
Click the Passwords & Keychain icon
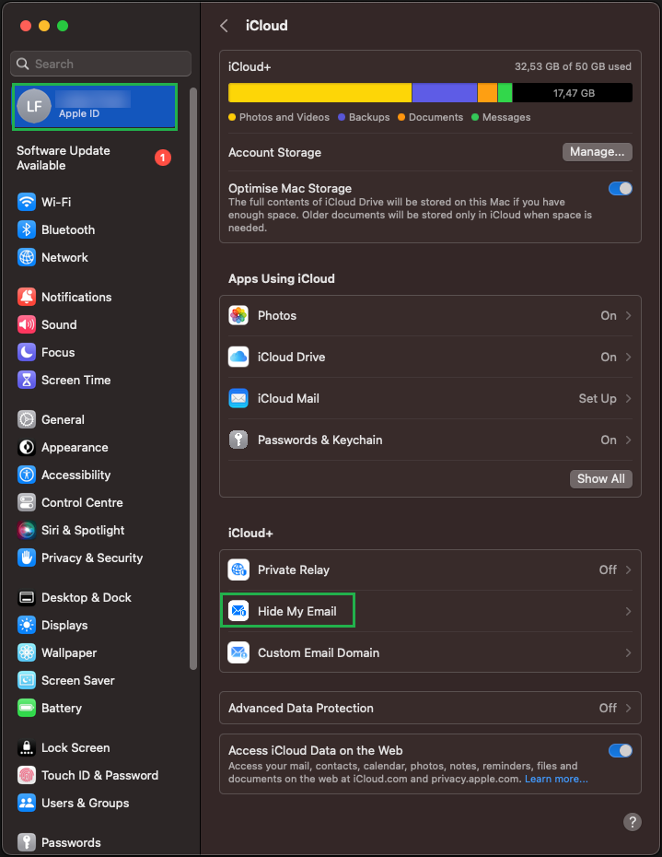point(238,440)
